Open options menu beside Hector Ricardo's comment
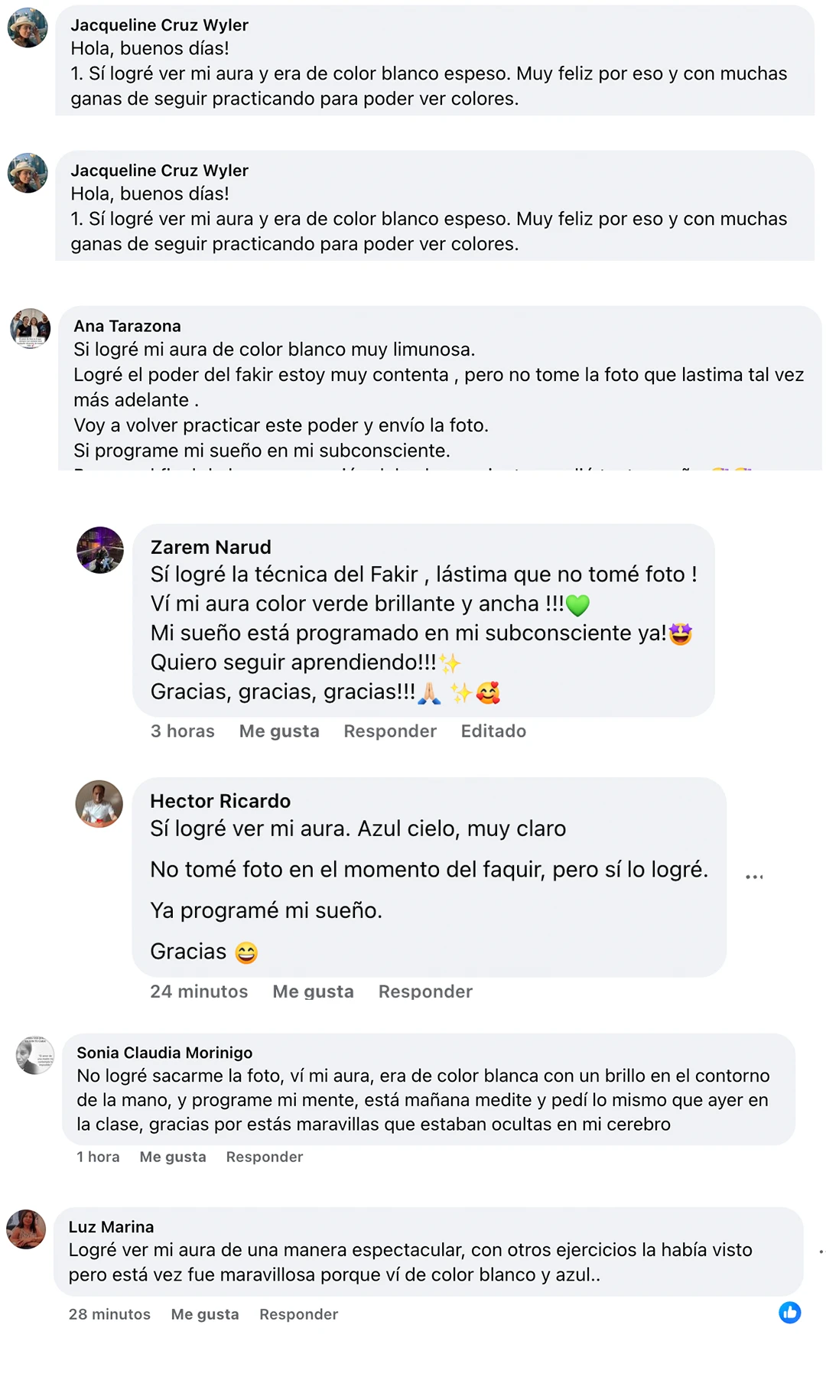826x1377 pixels. 754,877
